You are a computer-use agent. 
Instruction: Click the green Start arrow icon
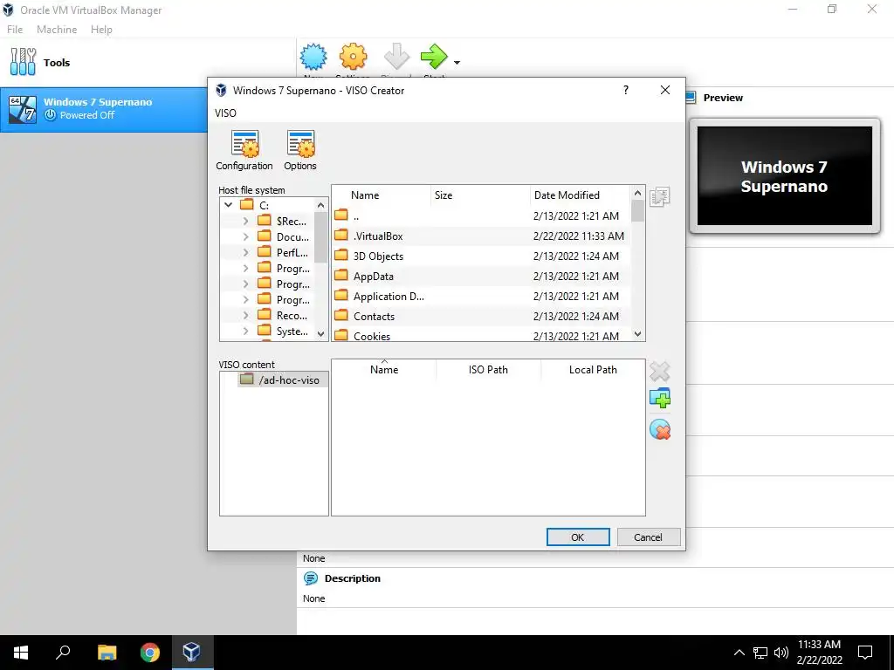tap(435, 57)
